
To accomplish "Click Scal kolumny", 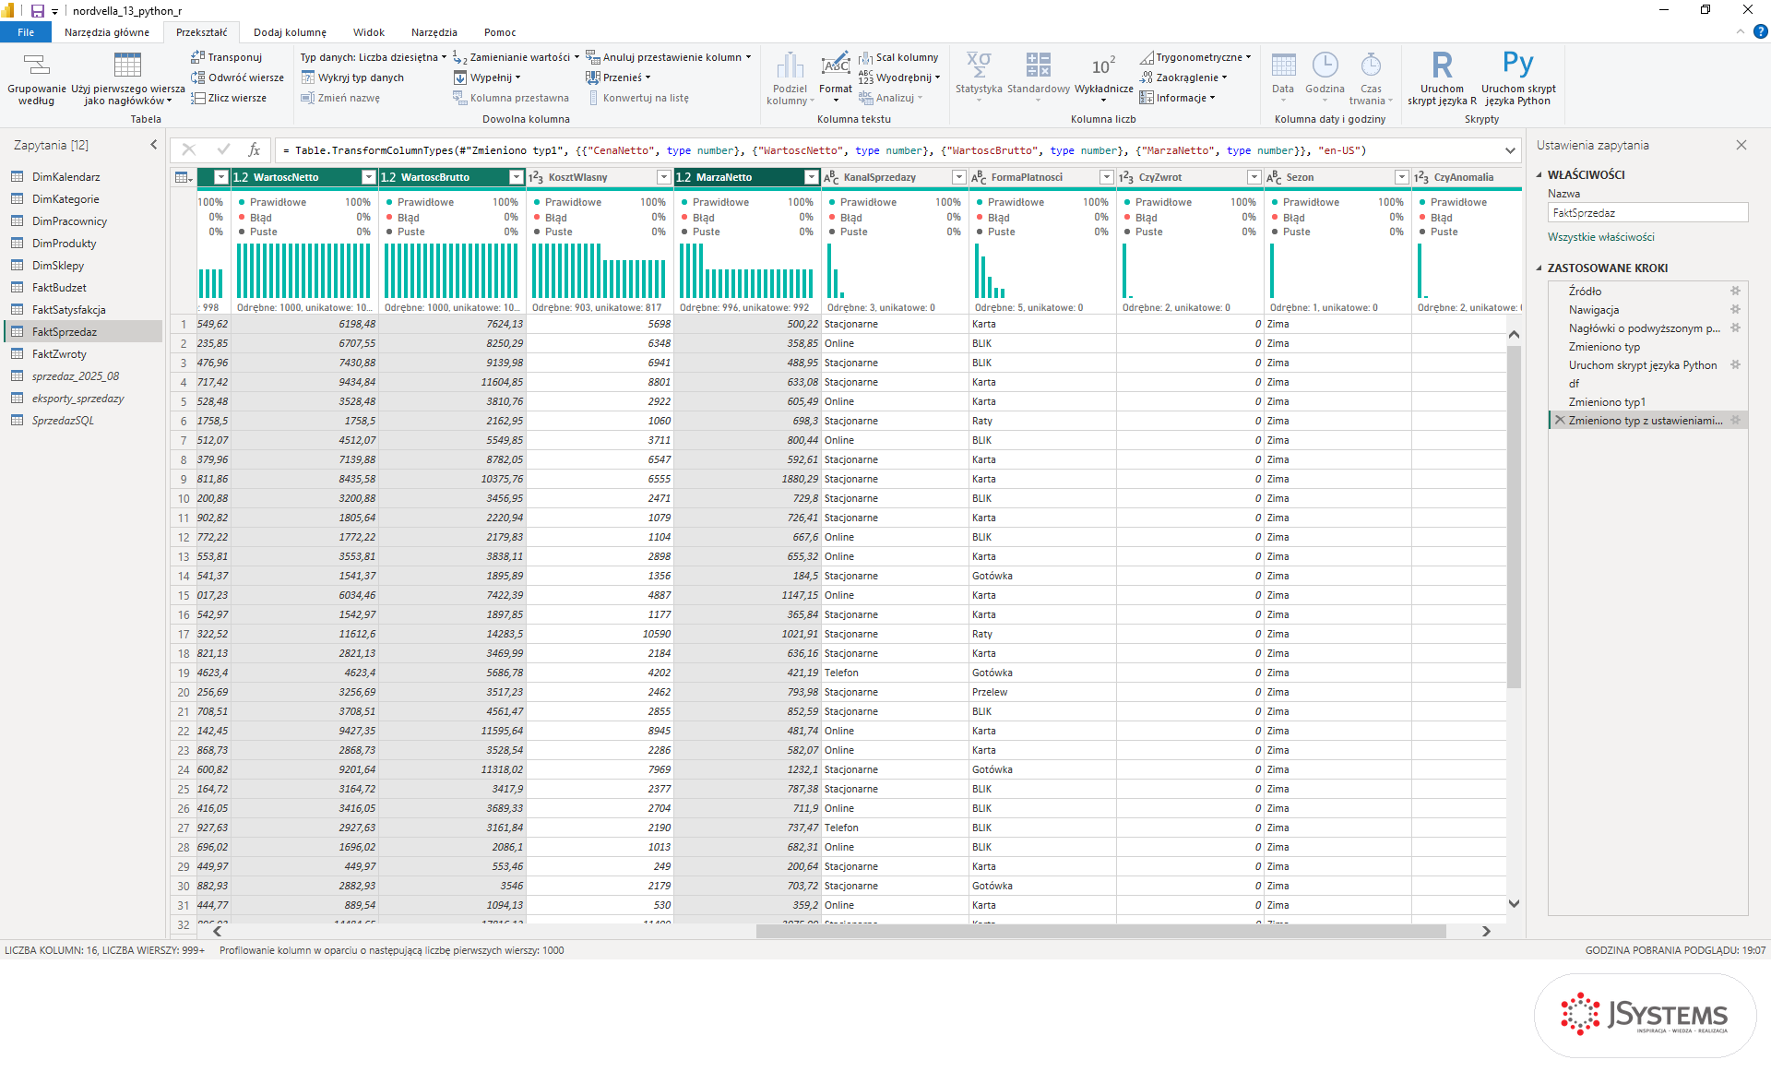I will coord(898,57).
